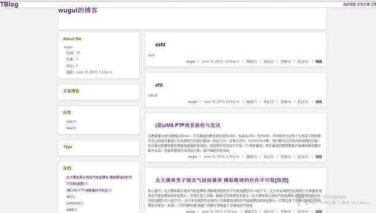Image resolution: width=376 pixels, height=213 pixels.
Task: Click 支持(0) on the afd post
Action: 286,102
